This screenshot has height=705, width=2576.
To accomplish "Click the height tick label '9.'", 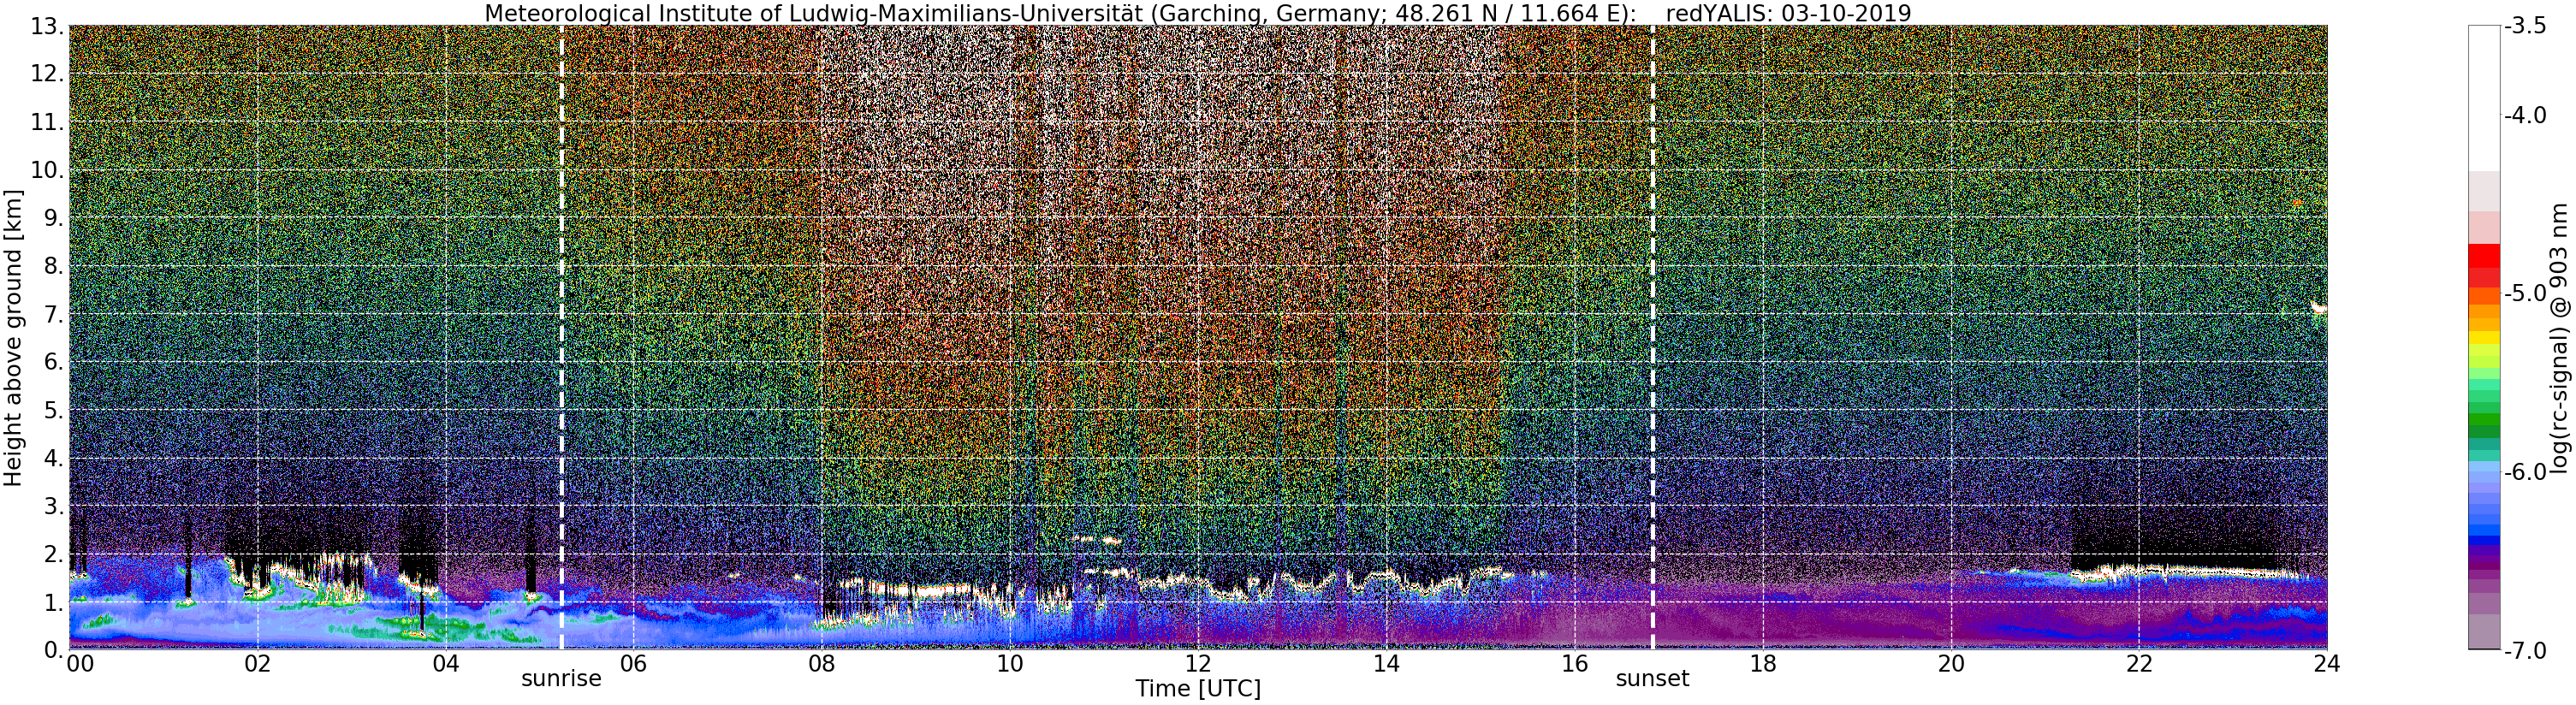I will coord(54,218).
